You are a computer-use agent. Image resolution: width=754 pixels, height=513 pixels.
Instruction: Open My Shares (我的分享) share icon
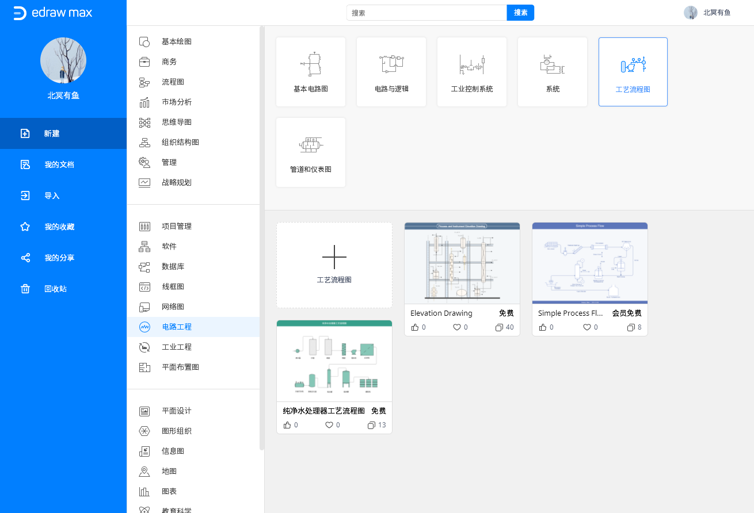[25, 258]
